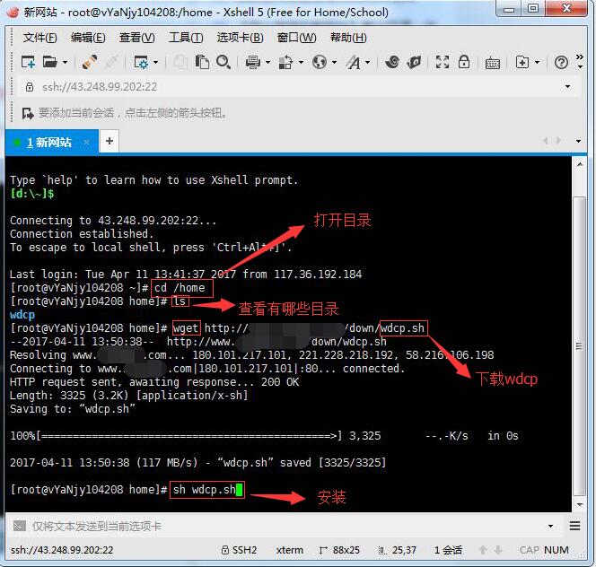Click the SSH2 status bar entry
596x567 pixels.
[x=240, y=550]
